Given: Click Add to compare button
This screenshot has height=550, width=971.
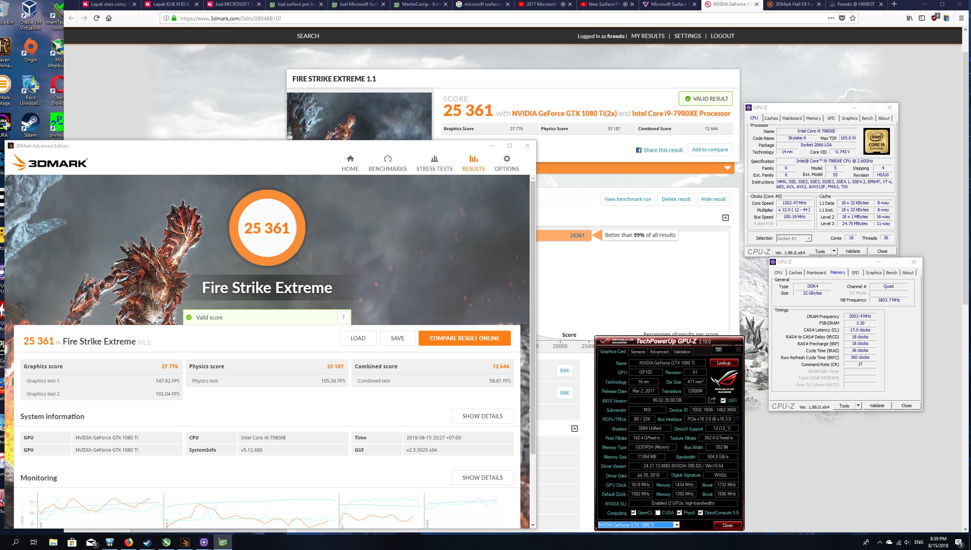Looking at the screenshot, I should 710,149.
